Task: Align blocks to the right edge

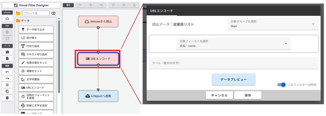Action: [x=101, y=5]
